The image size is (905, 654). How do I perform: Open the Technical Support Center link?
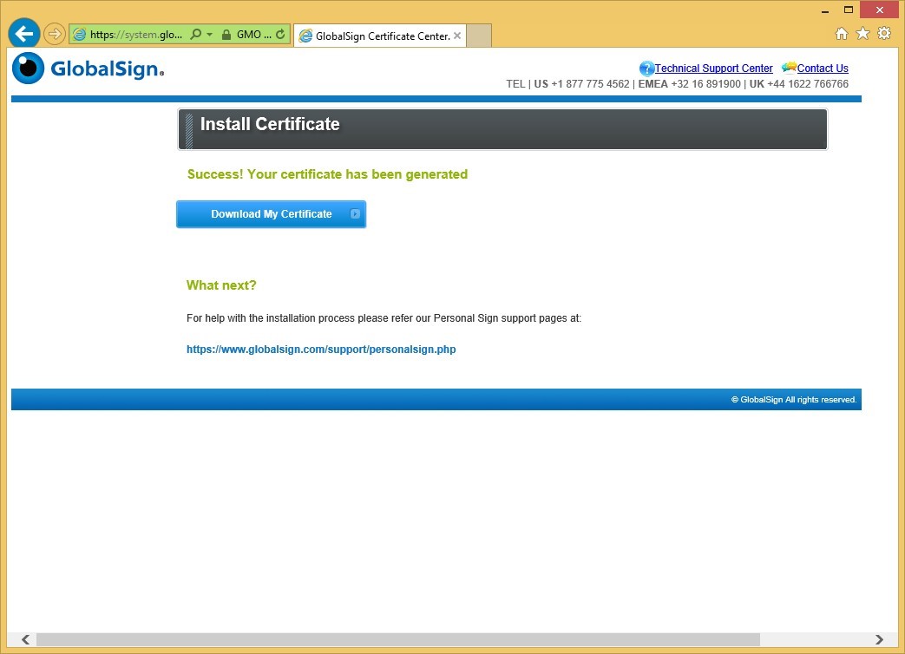click(713, 68)
